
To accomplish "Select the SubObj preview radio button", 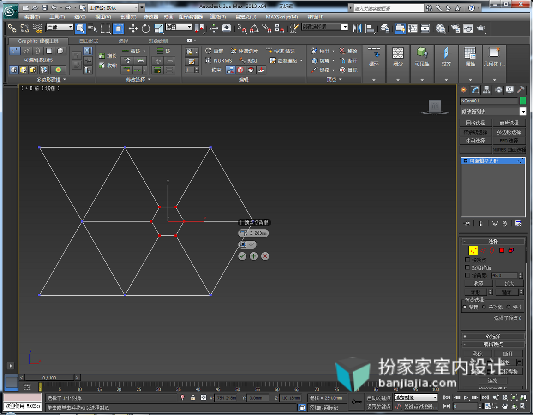I will (x=484, y=307).
